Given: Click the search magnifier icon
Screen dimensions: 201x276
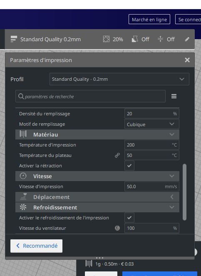Looking at the screenshot, I should (x=21, y=96).
